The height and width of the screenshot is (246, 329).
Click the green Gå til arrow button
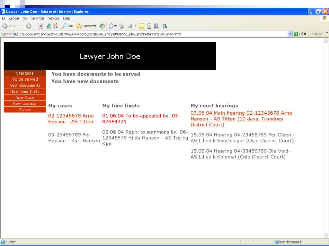coord(300,34)
